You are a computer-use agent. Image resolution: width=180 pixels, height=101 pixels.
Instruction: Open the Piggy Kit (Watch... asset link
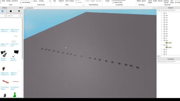(13, 74)
